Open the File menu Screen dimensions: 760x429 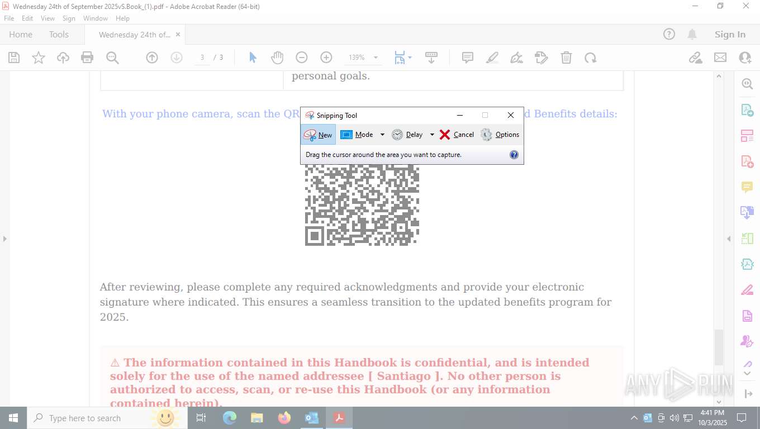click(x=9, y=18)
